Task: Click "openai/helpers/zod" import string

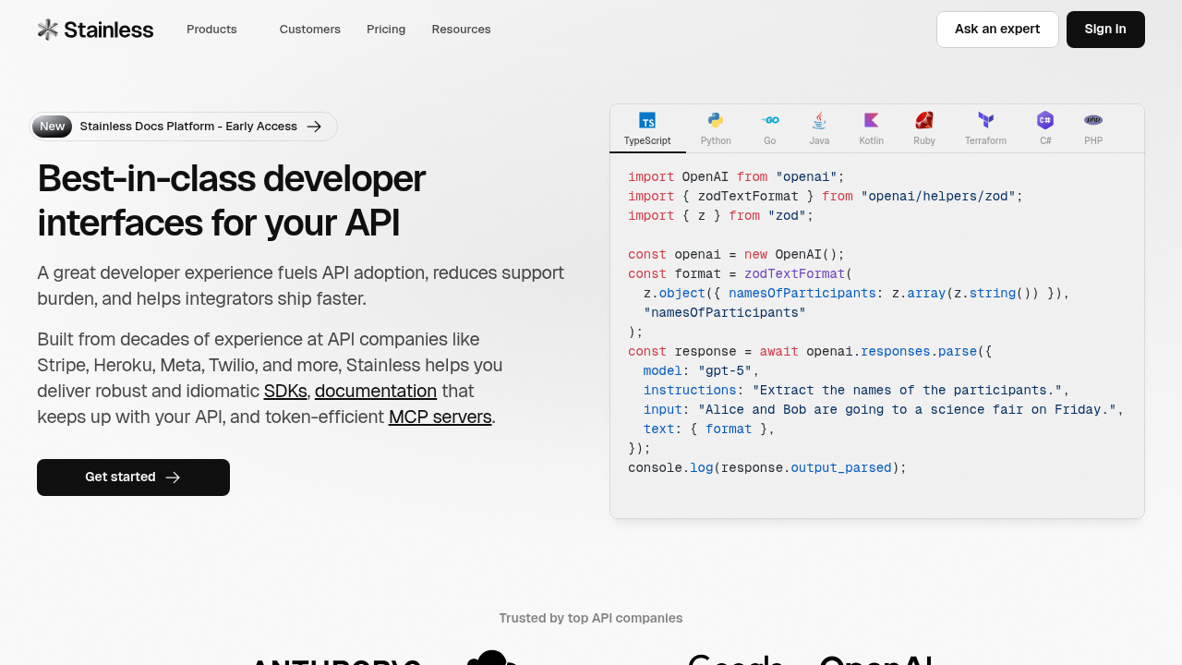Action: [938, 196]
